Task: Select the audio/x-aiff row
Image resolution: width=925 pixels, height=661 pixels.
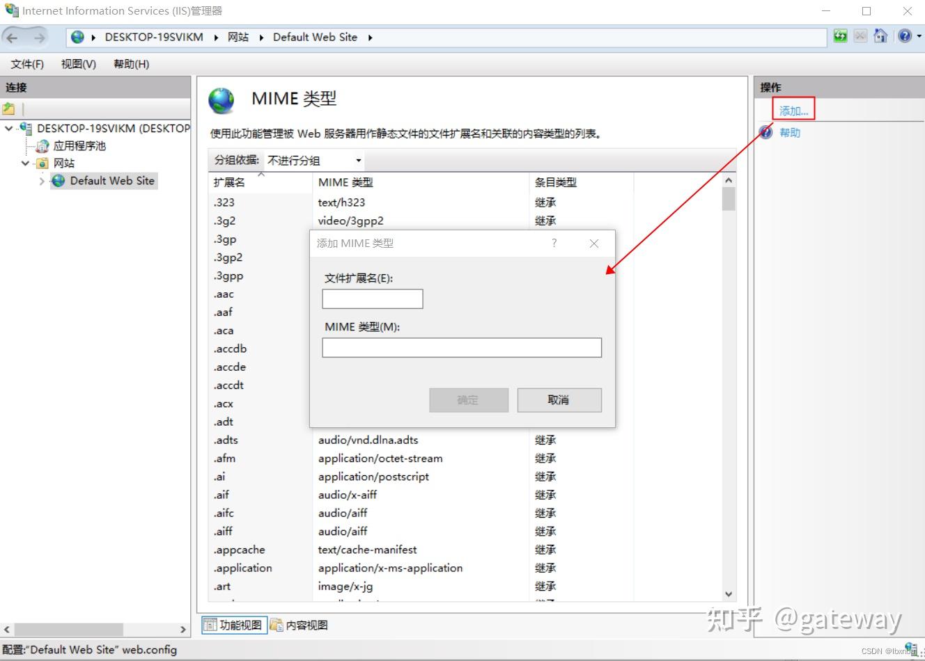Action: [347, 495]
